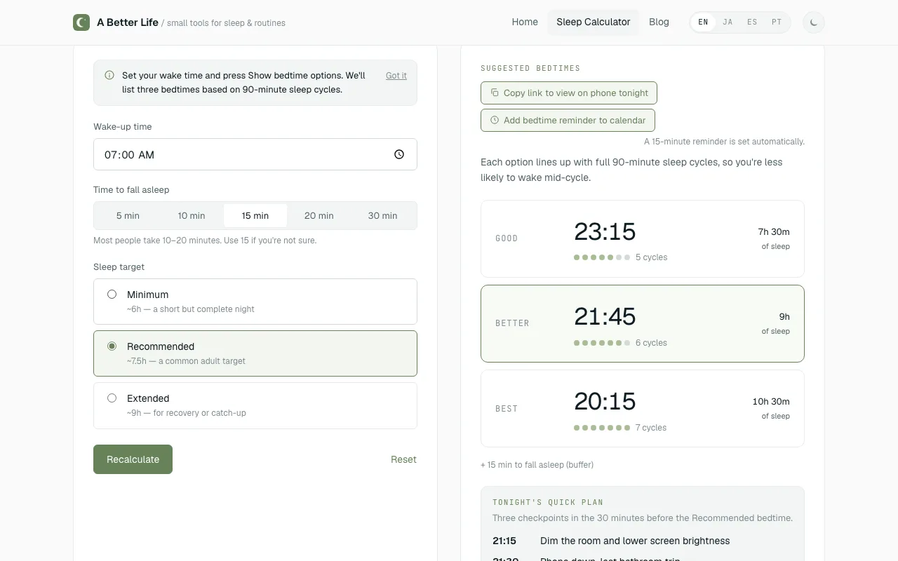Select the Minimum sleep target radio
The width and height of the screenshot is (898, 561).
click(112, 295)
